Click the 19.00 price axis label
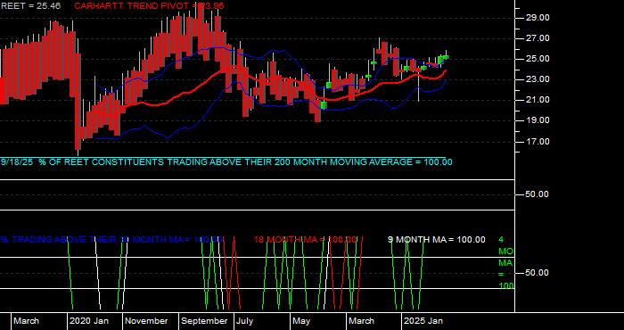This screenshot has width=624, height=330. [x=538, y=120]
